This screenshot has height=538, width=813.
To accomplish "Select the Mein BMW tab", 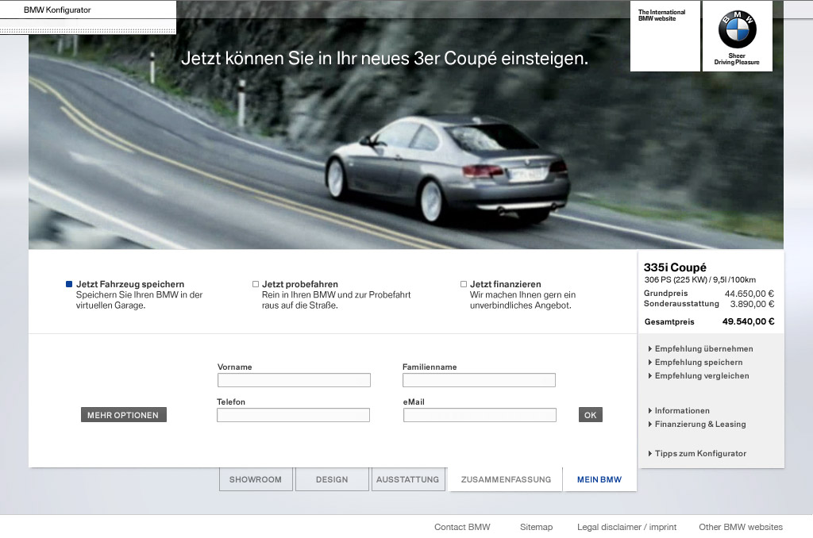I will click(599, 479).
